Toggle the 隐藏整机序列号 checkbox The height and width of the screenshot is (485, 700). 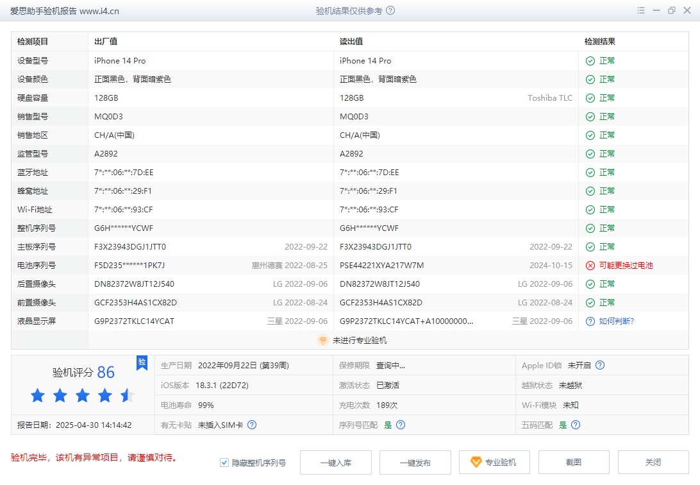pos(224,463)
